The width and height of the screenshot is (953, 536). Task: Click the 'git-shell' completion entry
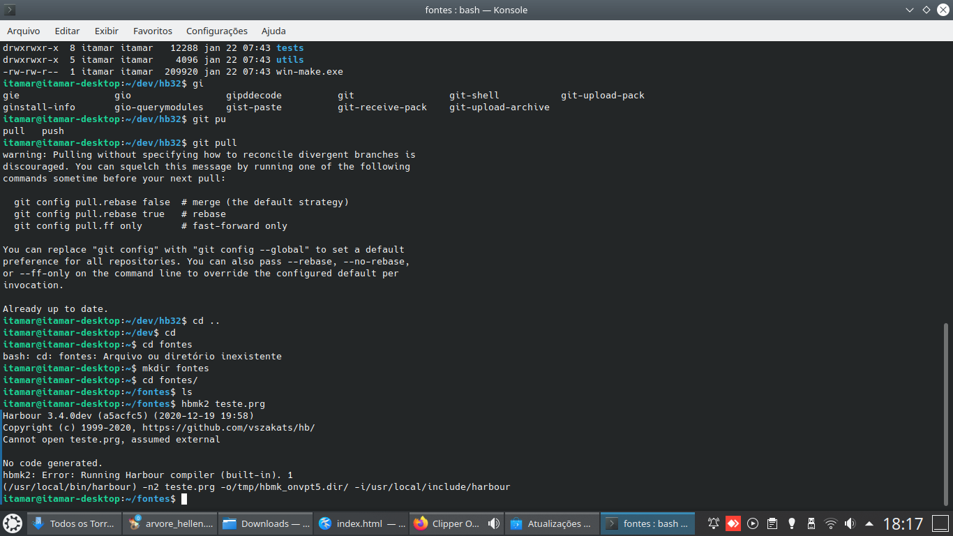(474, 95)
